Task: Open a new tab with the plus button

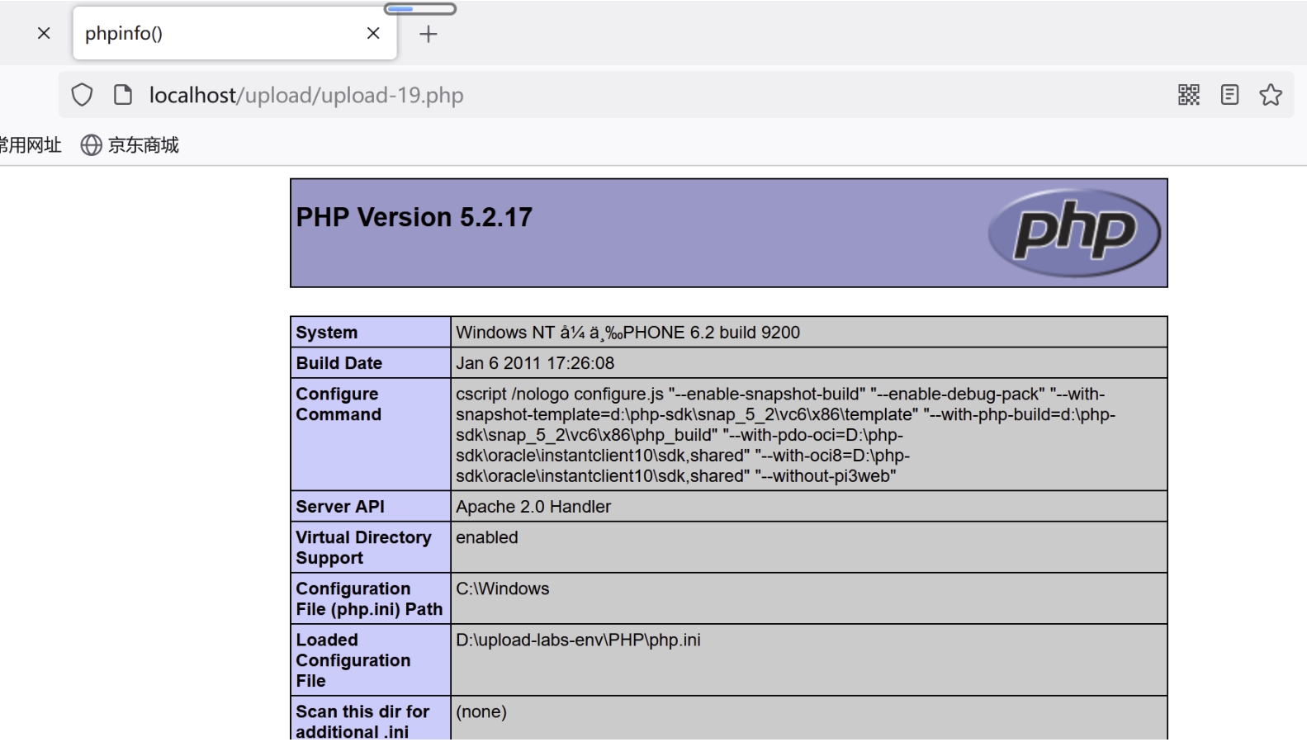Action: [x=428, y=34]
